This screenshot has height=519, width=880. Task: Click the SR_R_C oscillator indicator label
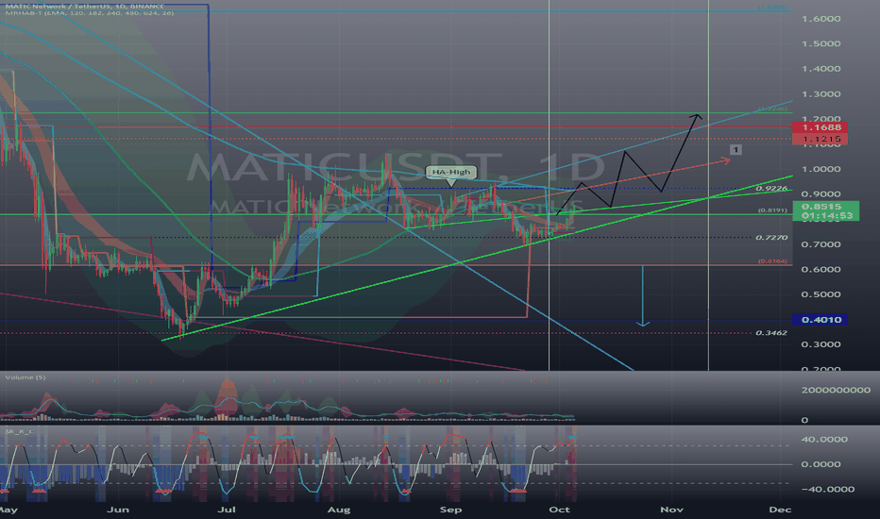coord(20,431)
